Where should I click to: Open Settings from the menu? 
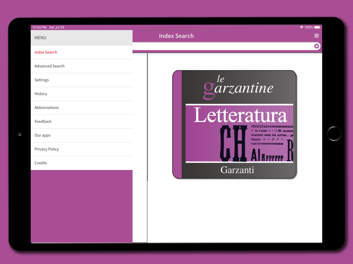[x=82, y=80]
